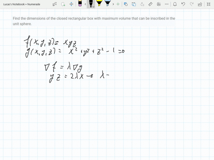
Task: Exit full screen mode icon
Action: tap(209, 4)
